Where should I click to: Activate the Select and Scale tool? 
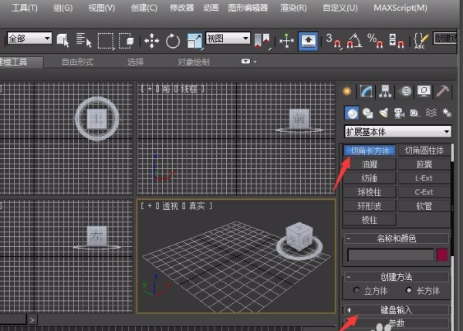click(x=194, y=41)
